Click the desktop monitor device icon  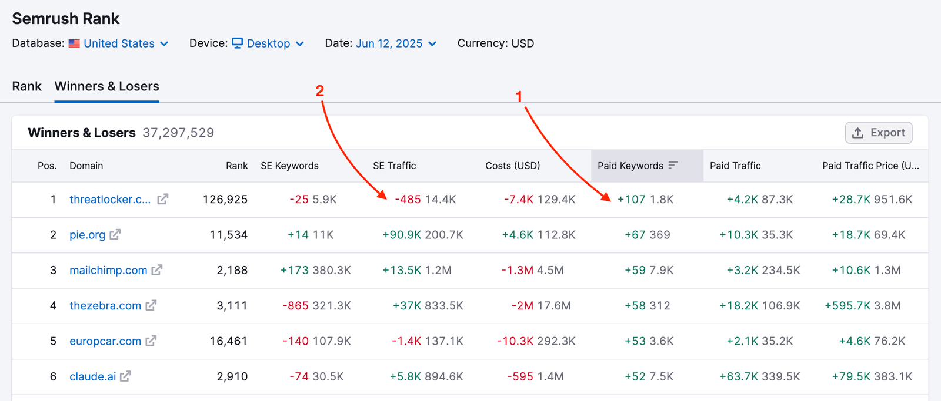coord(238,43)
